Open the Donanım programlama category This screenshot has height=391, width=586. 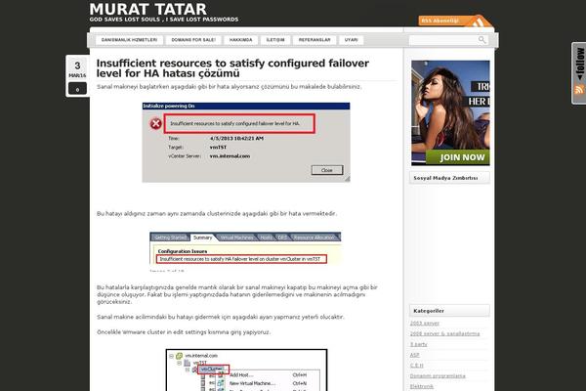438,375
